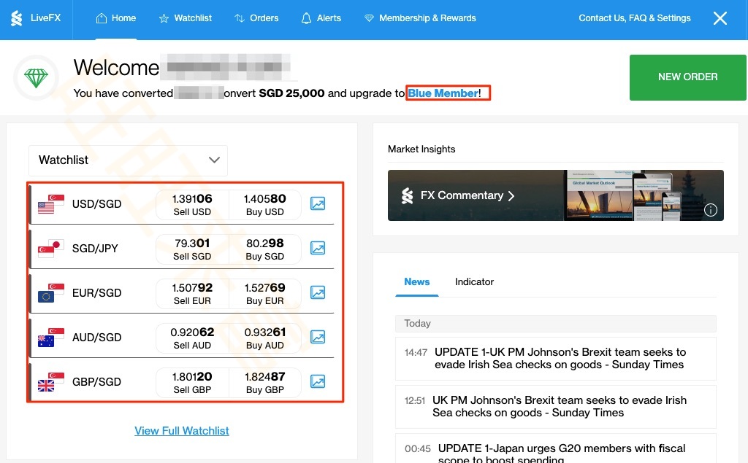748x463 pixels.
Task: Click the LiveFX logo
Action: (36, 18)
